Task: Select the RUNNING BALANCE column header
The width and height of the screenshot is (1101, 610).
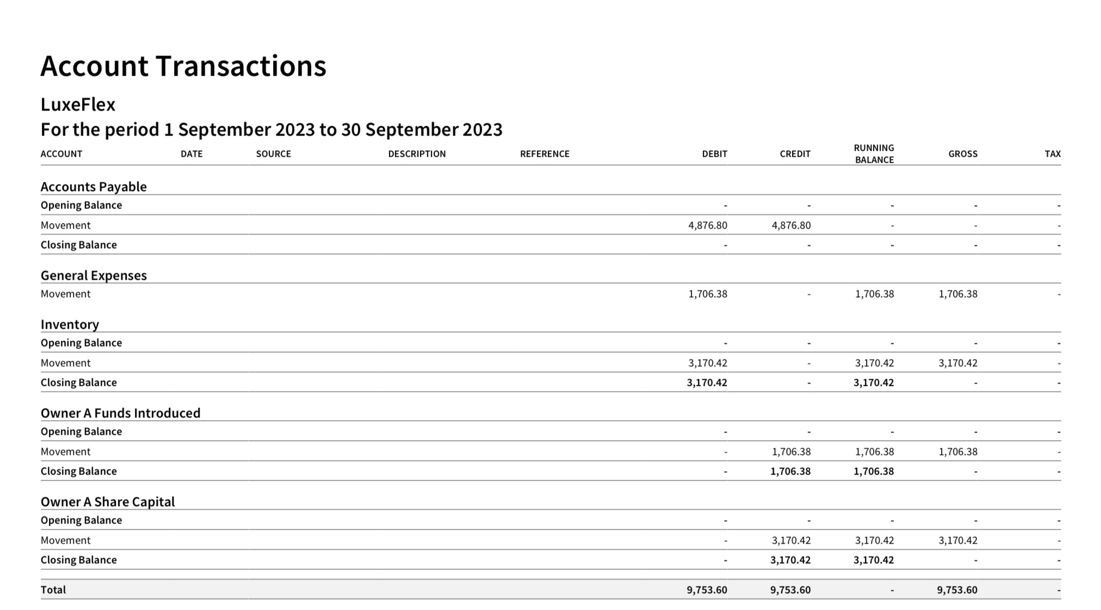Action: (x=874, y=154)
